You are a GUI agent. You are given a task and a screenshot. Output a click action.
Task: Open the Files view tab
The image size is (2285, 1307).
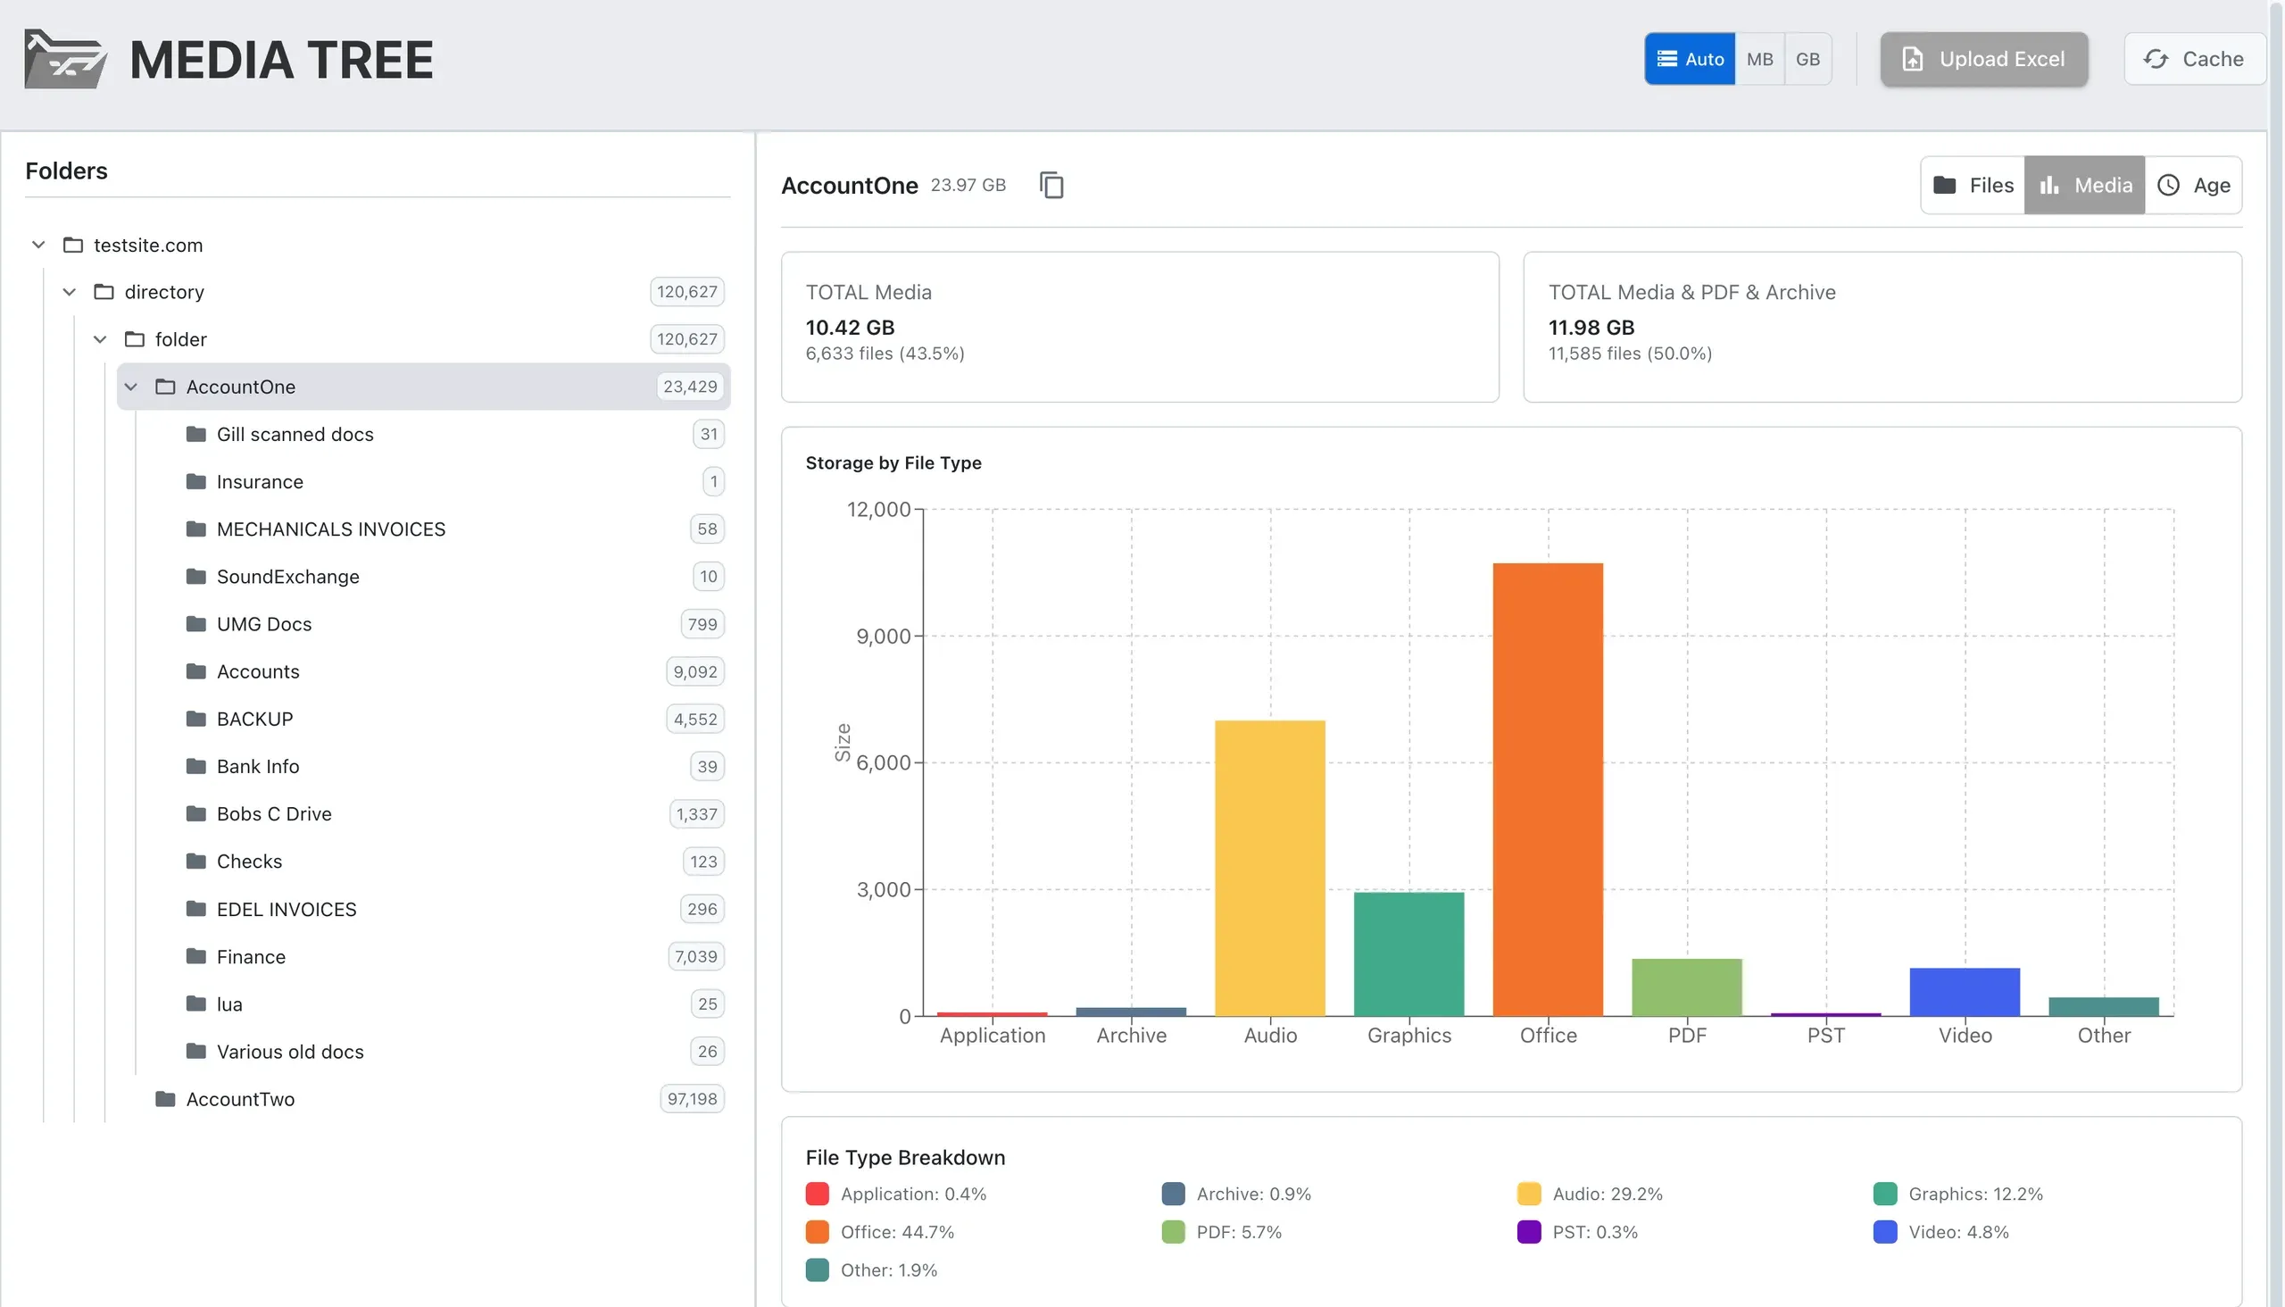pos(1973,185)
